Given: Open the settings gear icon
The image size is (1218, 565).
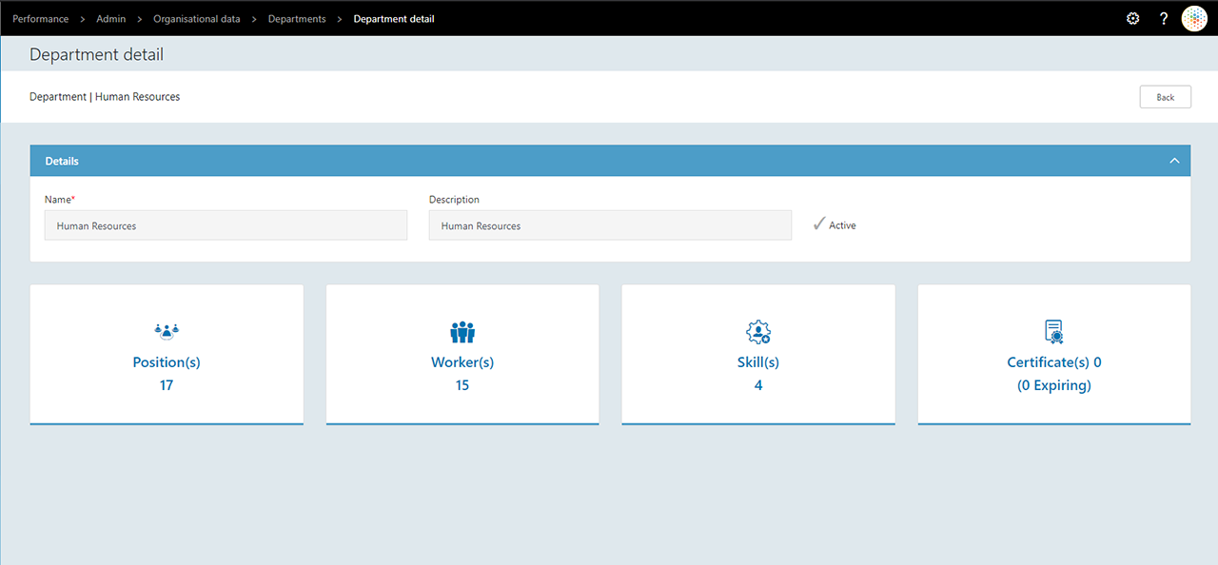Looking at the screenshot, I should (1132, 18).
